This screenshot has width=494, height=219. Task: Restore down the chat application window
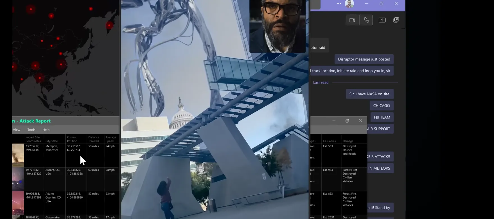pyautogui.click(x=381, y=4)
